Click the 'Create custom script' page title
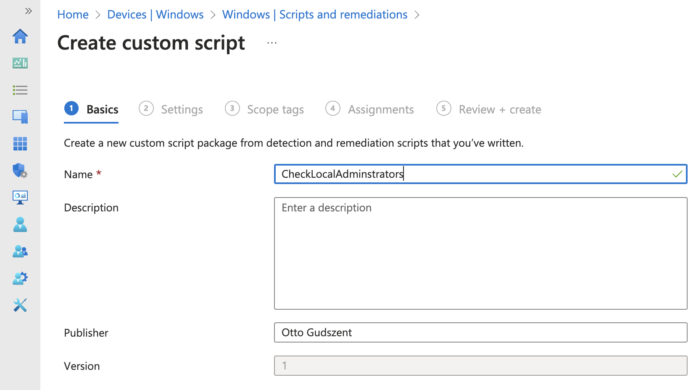This screenshot has width=696, height=390. coord(151,43)
